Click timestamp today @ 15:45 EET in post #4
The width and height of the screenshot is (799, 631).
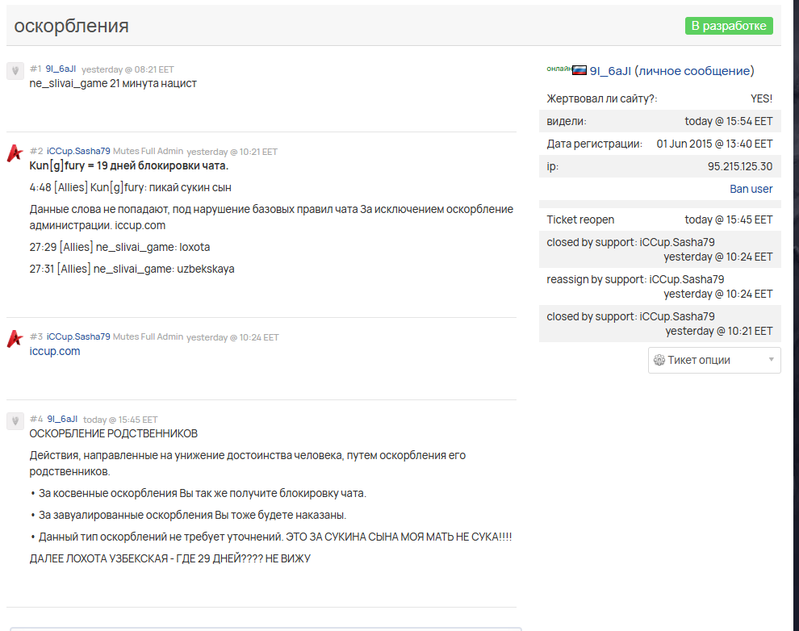tap(120, 420)
